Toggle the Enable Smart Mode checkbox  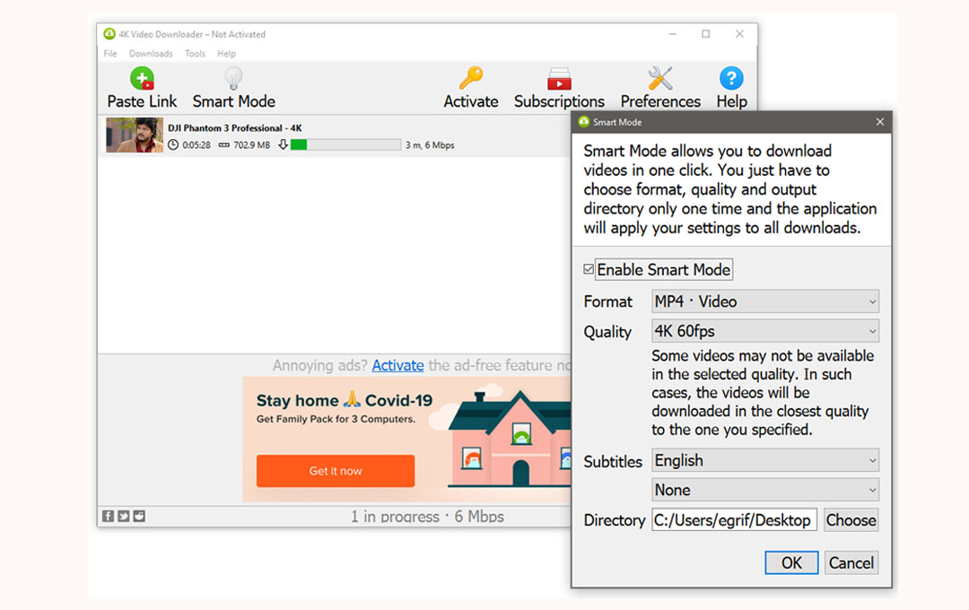589,269
